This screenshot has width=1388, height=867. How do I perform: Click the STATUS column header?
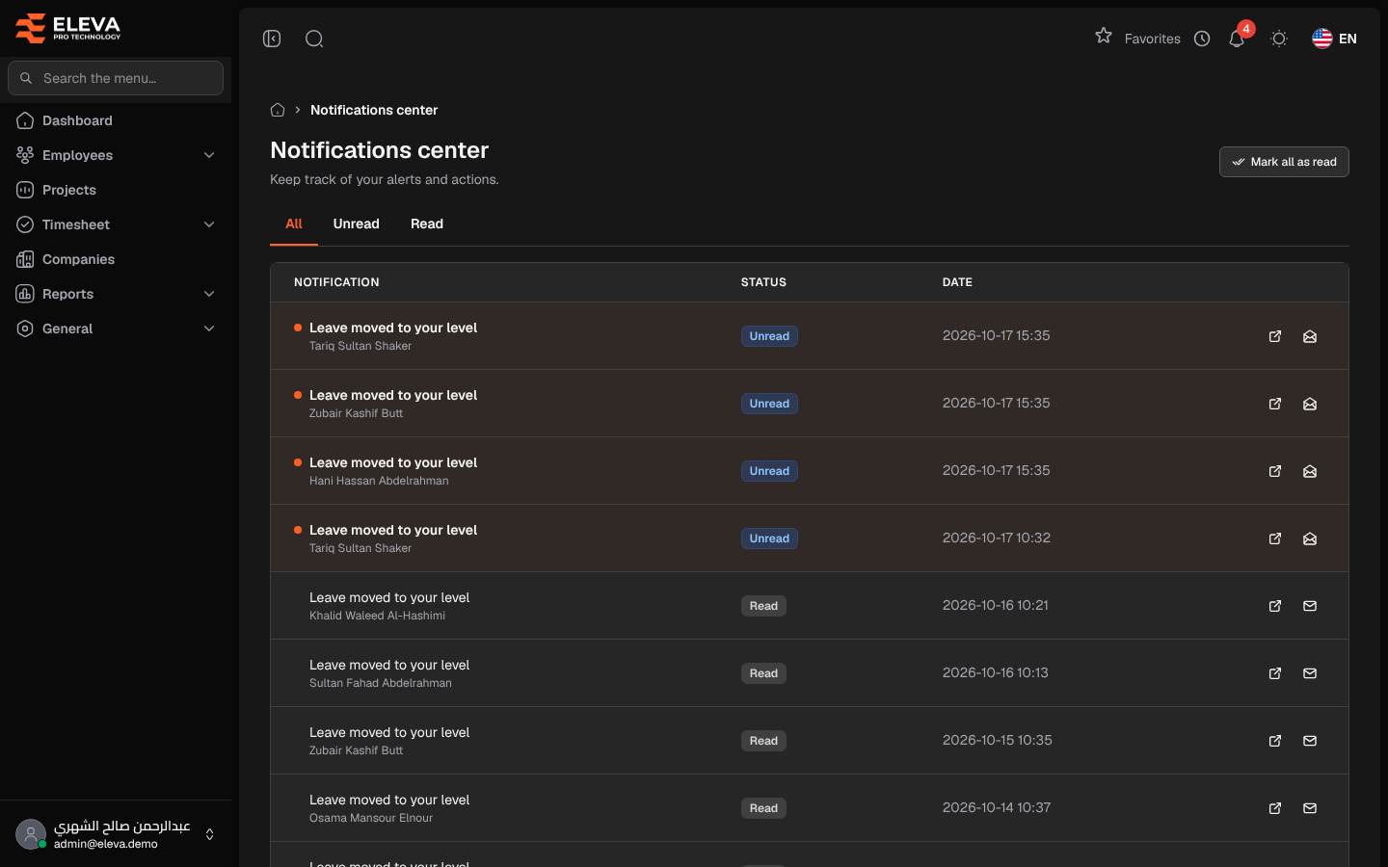[x=763, y=282]
